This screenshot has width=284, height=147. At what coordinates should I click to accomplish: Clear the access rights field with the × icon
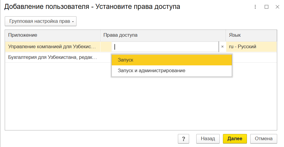pos(222,47)
